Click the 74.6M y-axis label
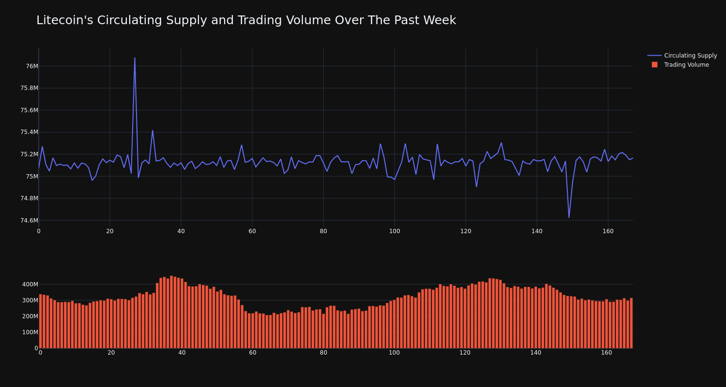The width and height of the screenshot is (726, 387). coord(29,221)
